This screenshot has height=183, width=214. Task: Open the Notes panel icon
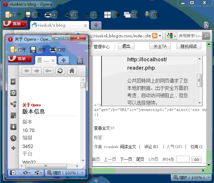pos(13,116)
